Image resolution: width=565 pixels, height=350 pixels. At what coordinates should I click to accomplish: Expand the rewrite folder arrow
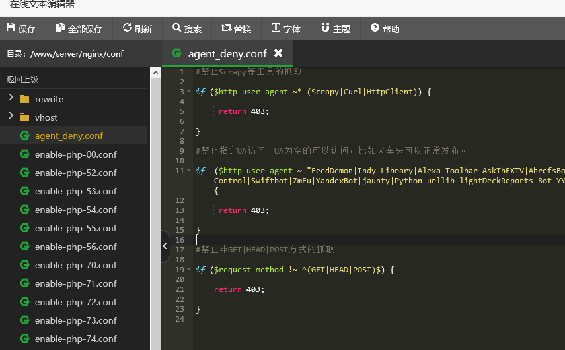tap(11, 97)
